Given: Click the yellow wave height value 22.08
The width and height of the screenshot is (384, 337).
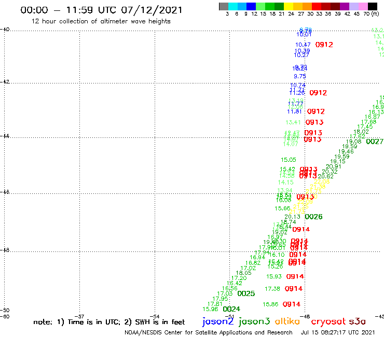Looking at the screenshot, I should [x=322, y=181].
